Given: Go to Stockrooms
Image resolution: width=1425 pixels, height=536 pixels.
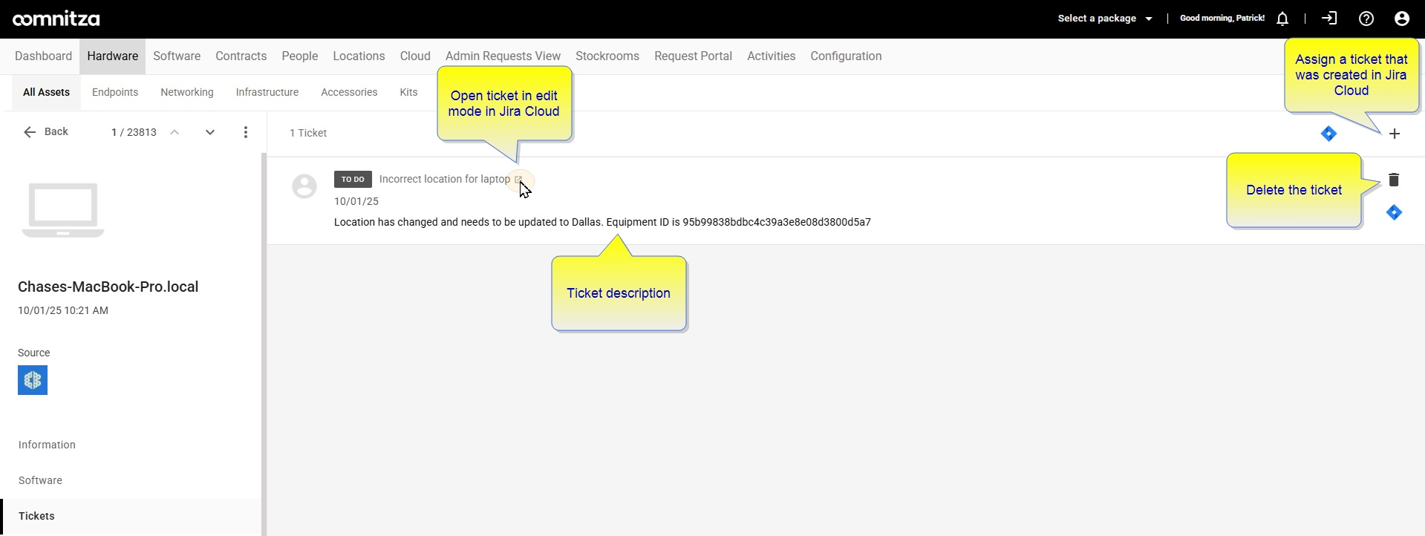Looking at the screenshot, I should 607,56.
